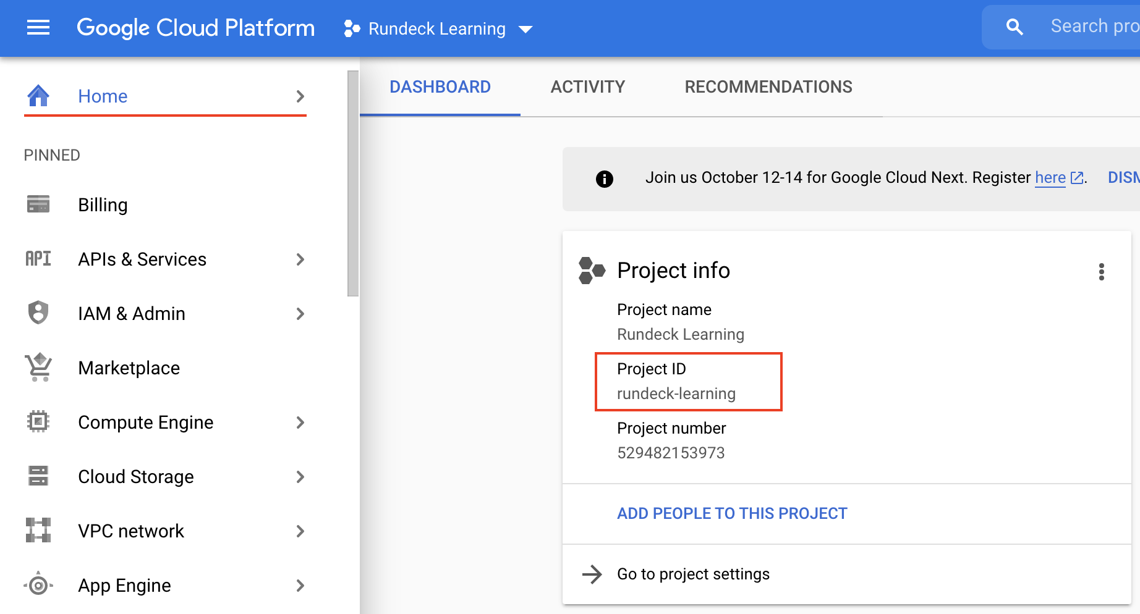Open the hamburger navigation menu
The image size is (1140, 614).
pyautogui.click(x=38, y=28)
